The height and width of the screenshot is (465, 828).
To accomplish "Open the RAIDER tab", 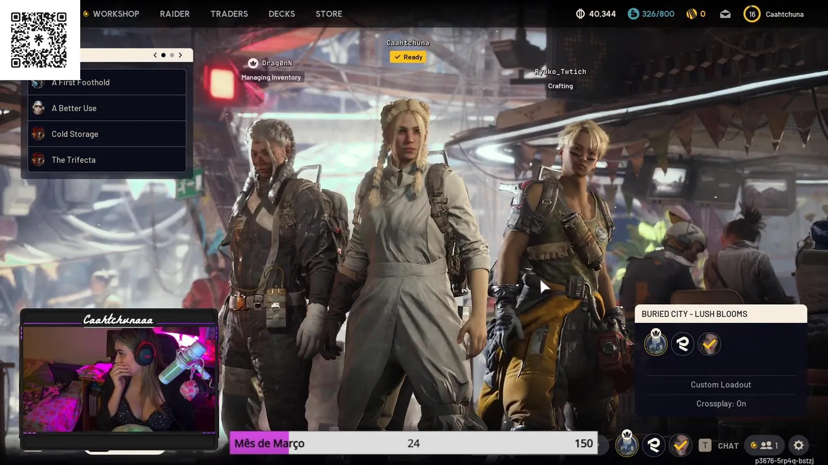I will [x=175, y=14].
